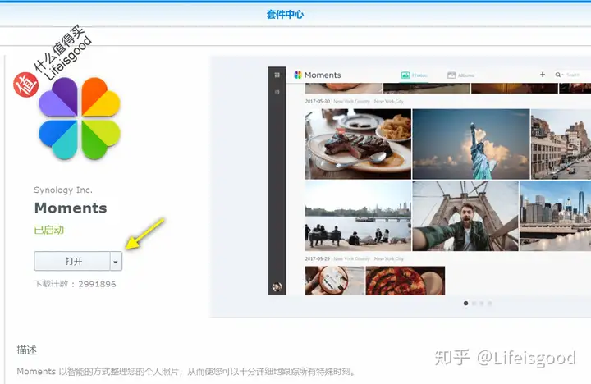
Task: Switch to the third carousel page dot
Action: (x=482, y=303)
